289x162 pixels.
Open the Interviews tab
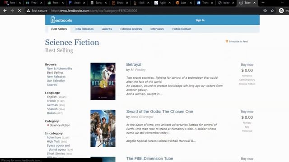point(157,29)
